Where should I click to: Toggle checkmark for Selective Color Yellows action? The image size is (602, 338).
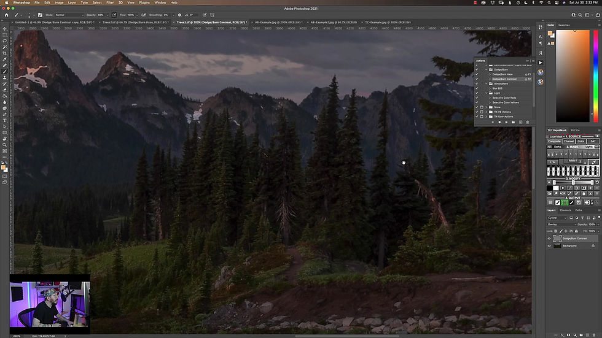[x=477, y=102]
